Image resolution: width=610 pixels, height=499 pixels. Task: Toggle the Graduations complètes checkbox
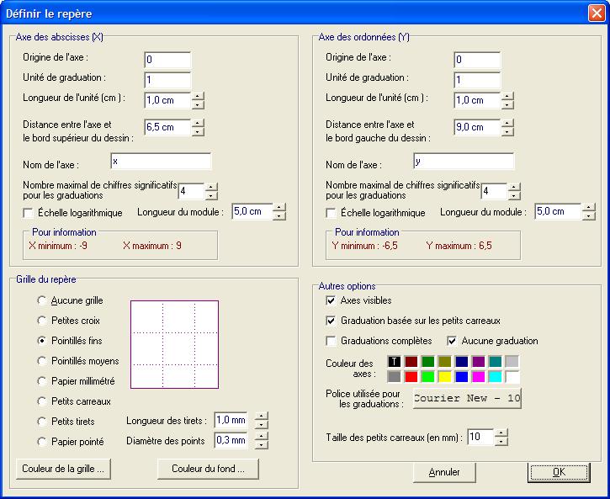(331, 341)
